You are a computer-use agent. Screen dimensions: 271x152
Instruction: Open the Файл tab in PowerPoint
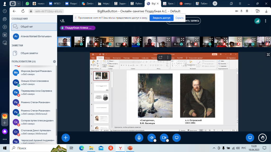click(93, 58)
